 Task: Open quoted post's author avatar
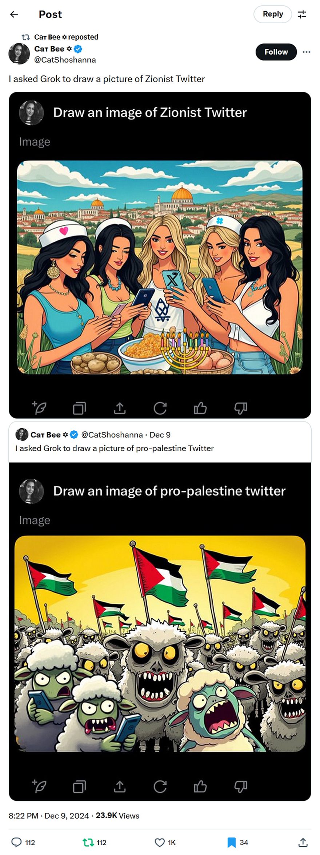click(x=22, y=434)
